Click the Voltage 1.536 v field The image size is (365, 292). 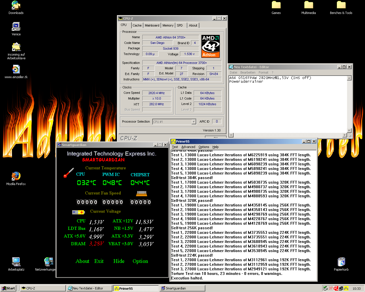click(x=189, y=54)
